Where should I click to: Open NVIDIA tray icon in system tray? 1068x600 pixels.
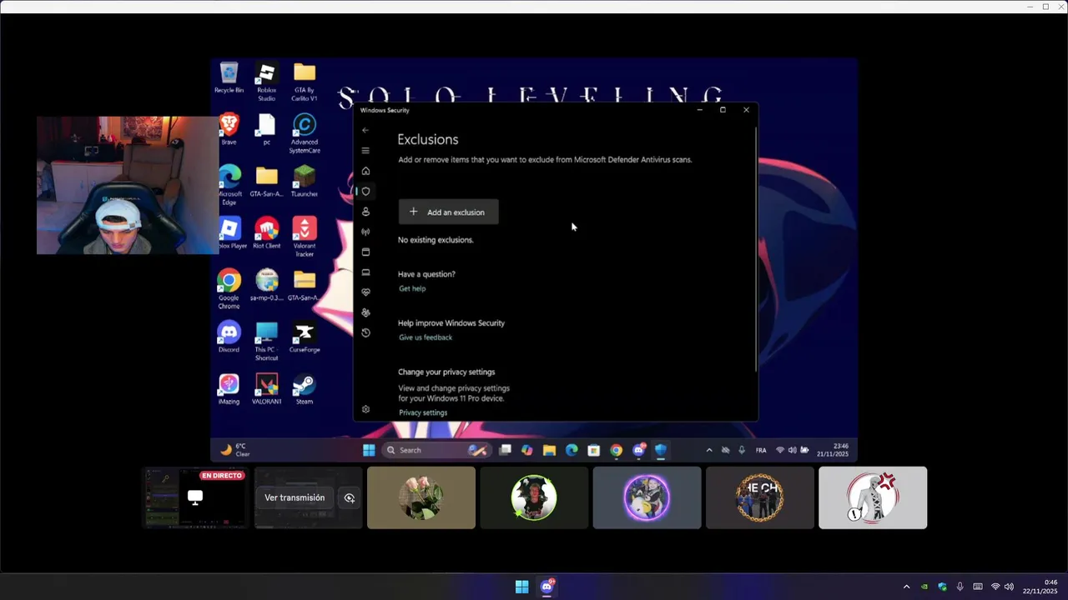pos(924,587)
